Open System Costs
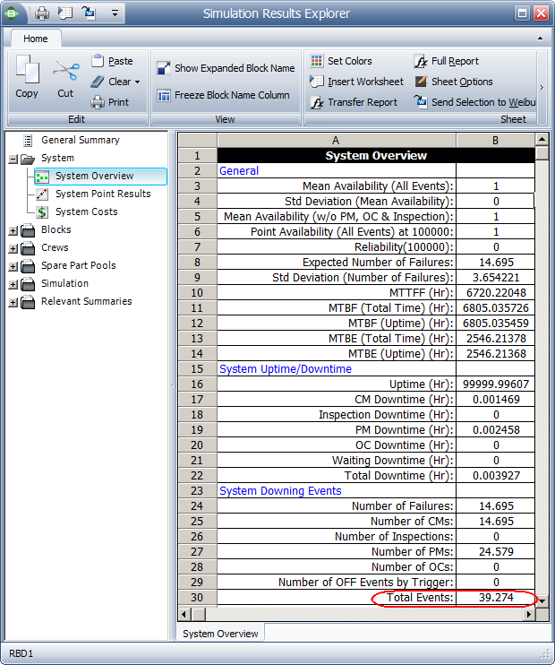 click(x=87, y=212)
